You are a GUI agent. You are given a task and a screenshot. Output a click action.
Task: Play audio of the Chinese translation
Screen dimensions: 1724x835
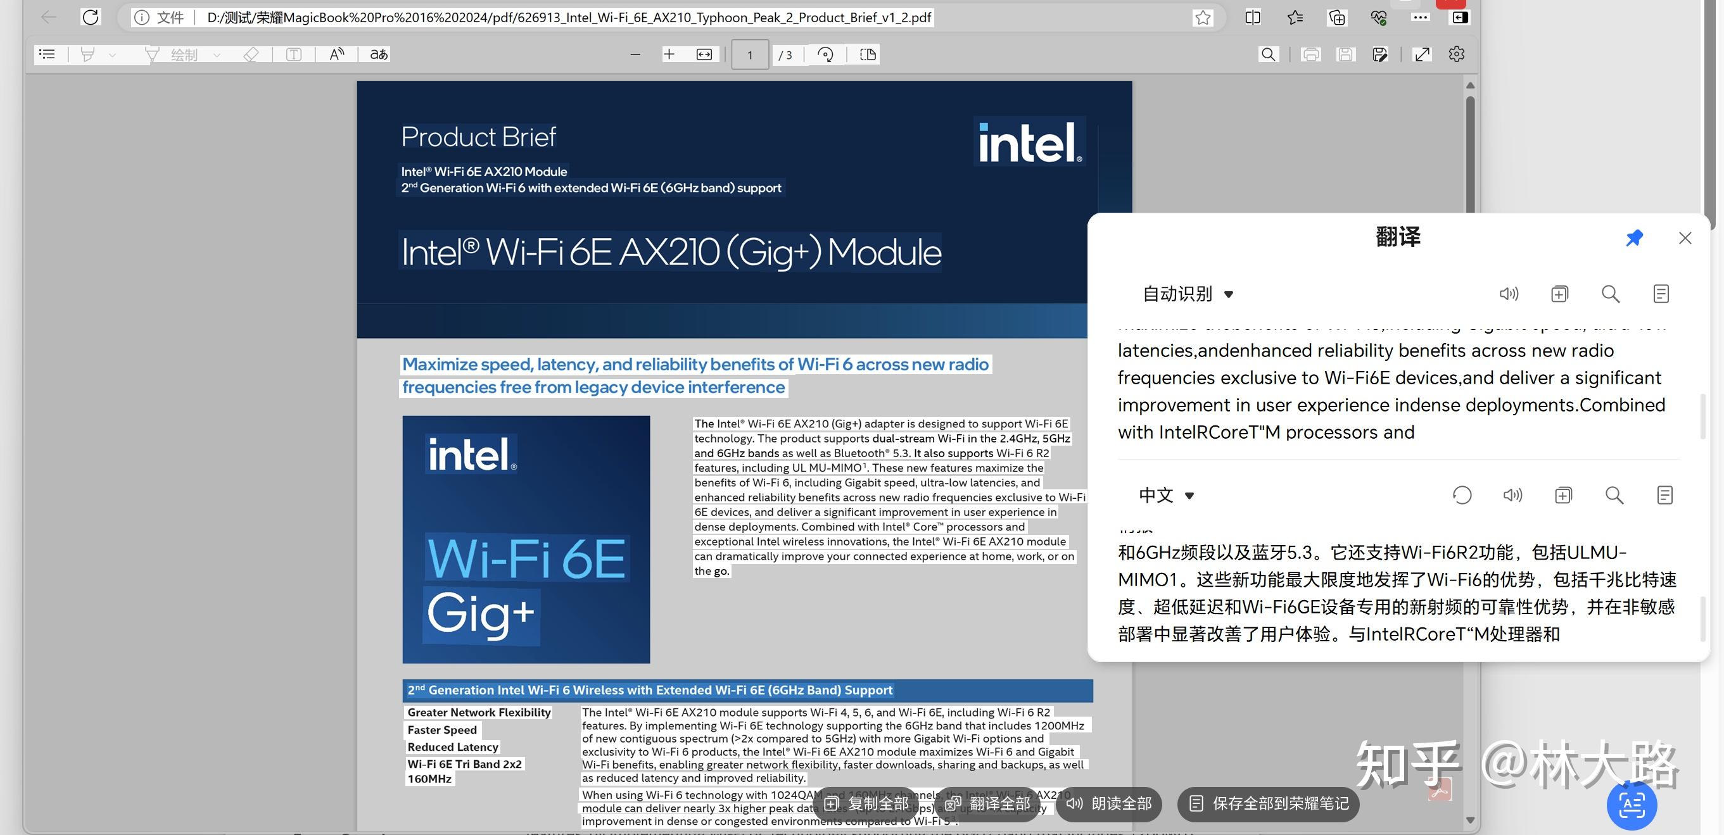click(x=1512, y=495)
